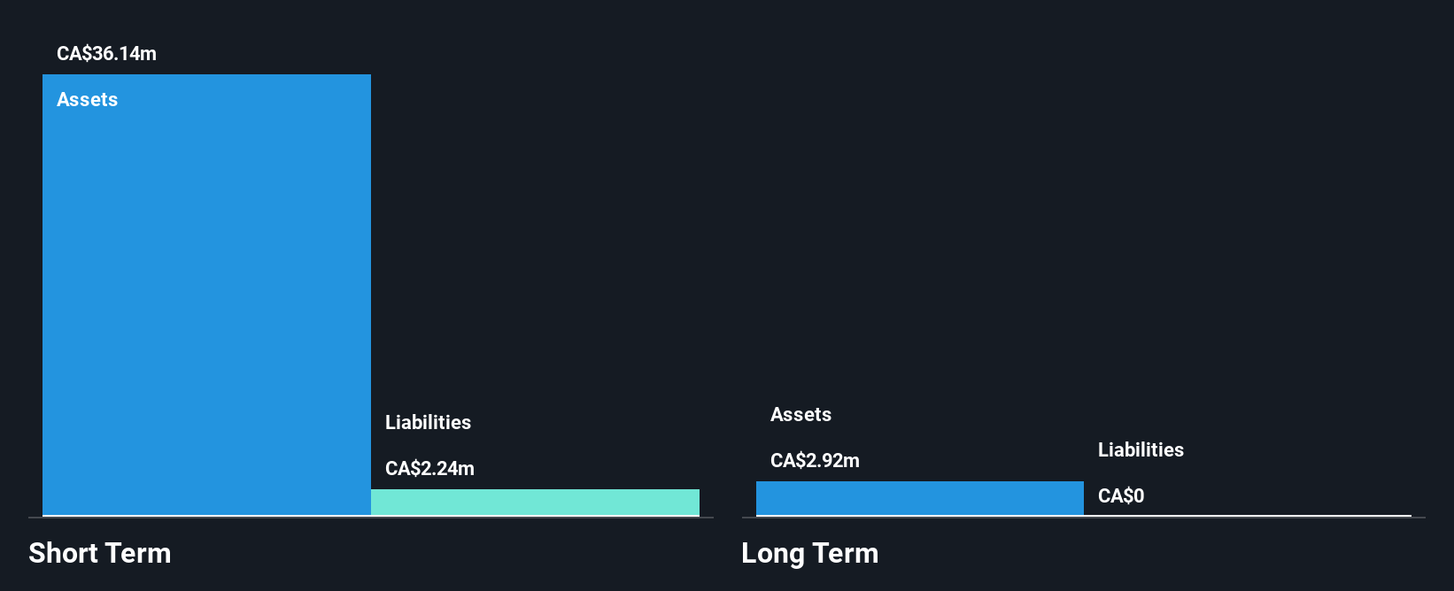Select the Assets label above CA$2.92m
1454x591 pixels.
click(x=800, y=415)
